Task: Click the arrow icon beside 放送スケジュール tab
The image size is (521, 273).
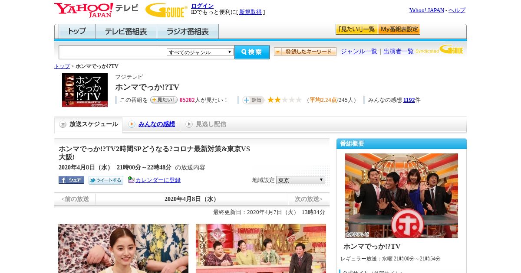Action: click(63, 124)
